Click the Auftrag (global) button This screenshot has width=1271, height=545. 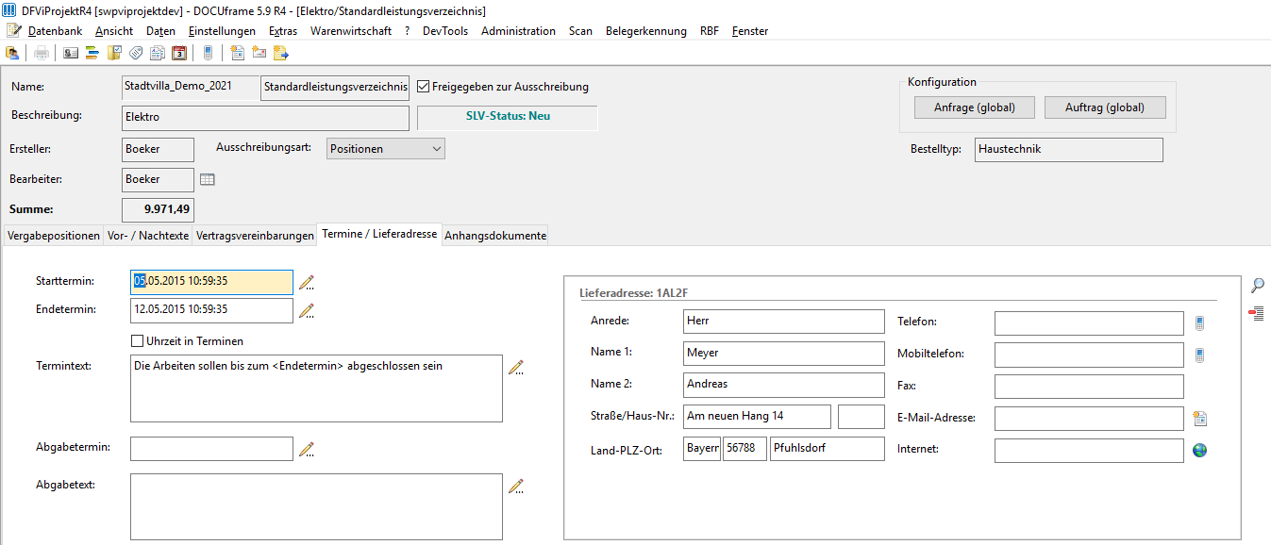(1105, 107)
